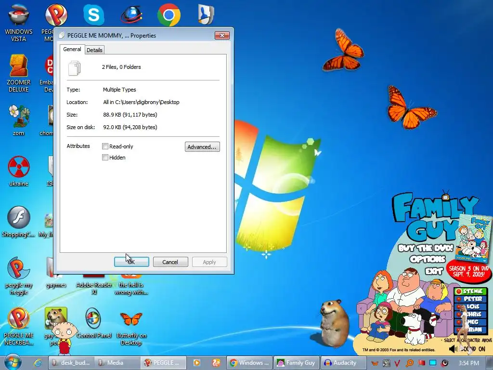Click the 3:54 PM taskbar clock
The image size is (493, 370).
(468, 363)
